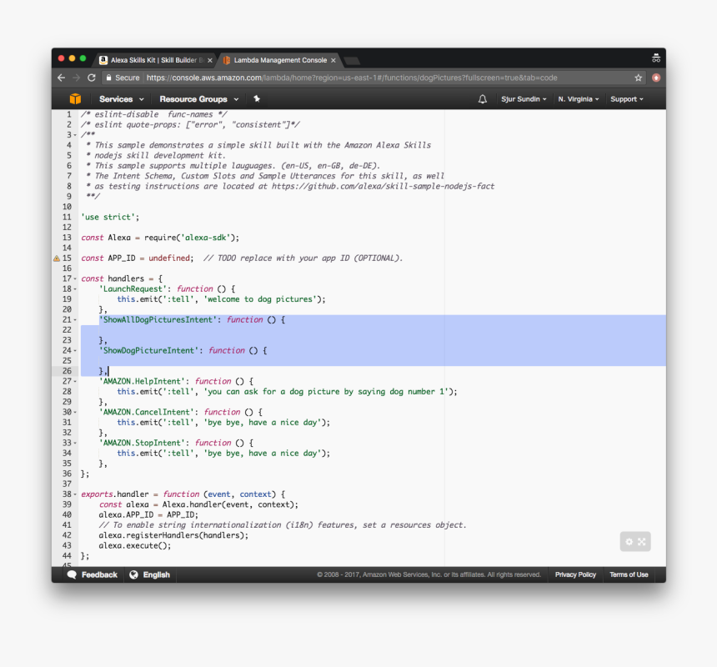Click the incognito icon in title bar
The image size is (717, 667).
656,58
